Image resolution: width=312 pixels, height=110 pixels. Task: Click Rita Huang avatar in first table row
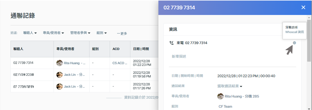click(x=59, y=63)
